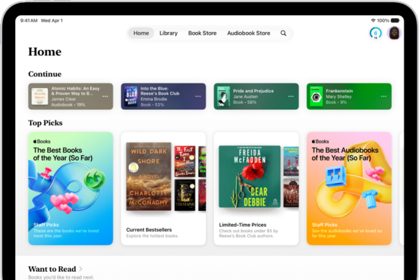420x280 pixels.
Task: Click 'Books you'd like to read next.' text
Action: click(61, 277)
